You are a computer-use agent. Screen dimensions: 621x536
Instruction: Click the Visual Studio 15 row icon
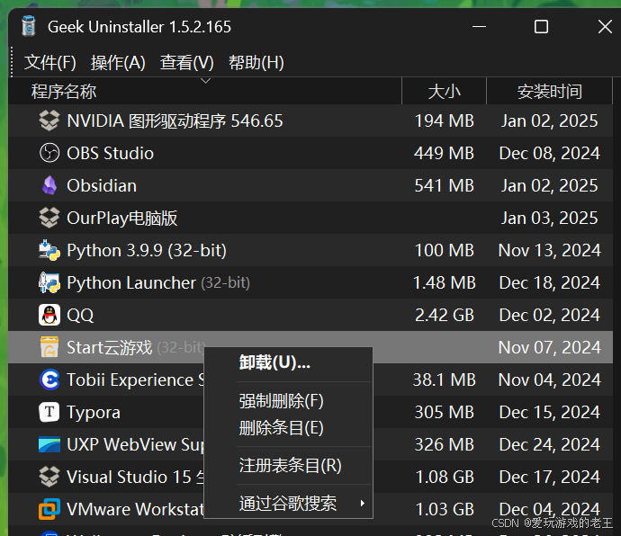pos(49,477)
